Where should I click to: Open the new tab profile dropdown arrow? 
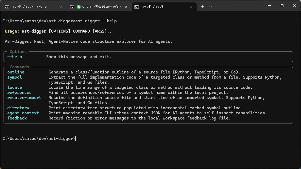(211, 7)
